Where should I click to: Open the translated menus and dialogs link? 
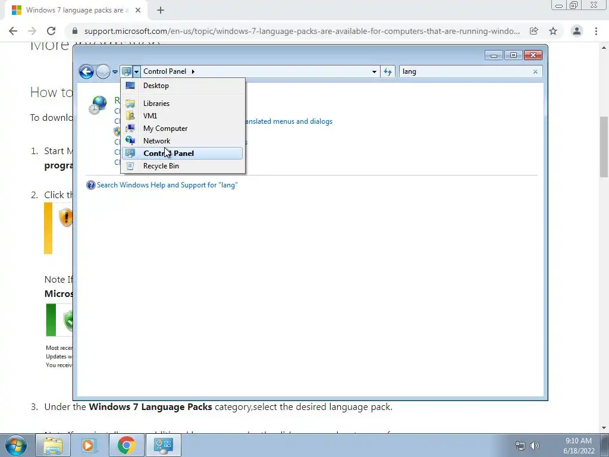pyautogui.click(x=289, y=121)
